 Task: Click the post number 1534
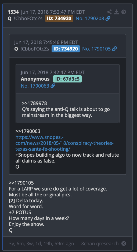tap(13, 12)
